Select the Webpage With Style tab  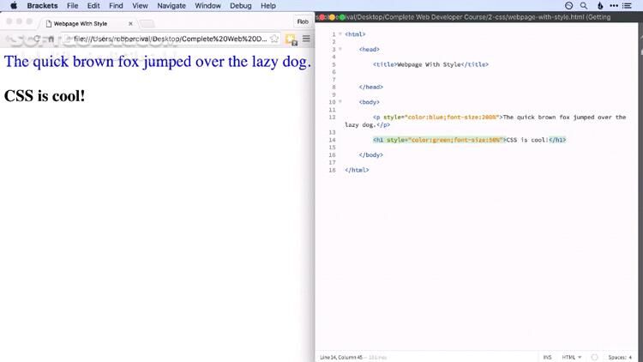click(x=86, y=23)
